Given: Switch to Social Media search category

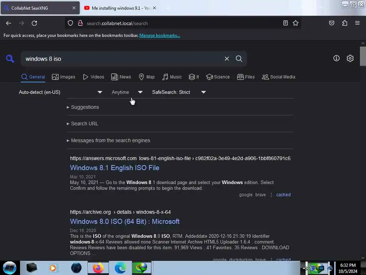Looking at the screenshot, I should point(278,77).
